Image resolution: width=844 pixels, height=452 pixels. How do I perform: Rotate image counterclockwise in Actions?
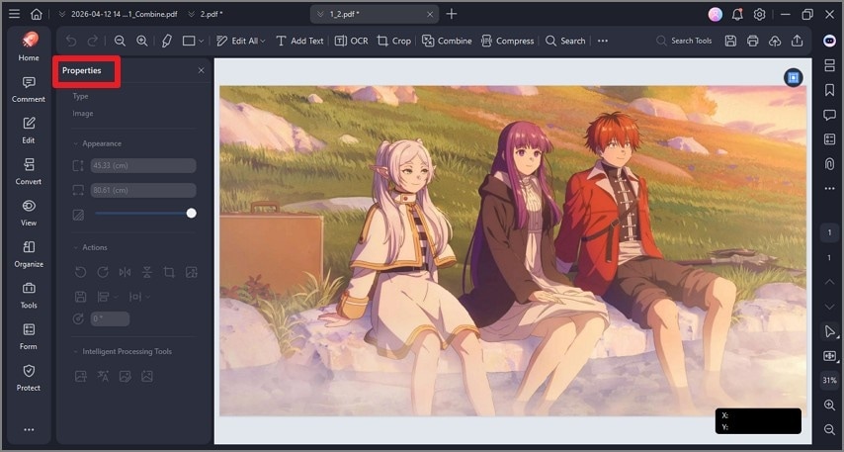81,272
